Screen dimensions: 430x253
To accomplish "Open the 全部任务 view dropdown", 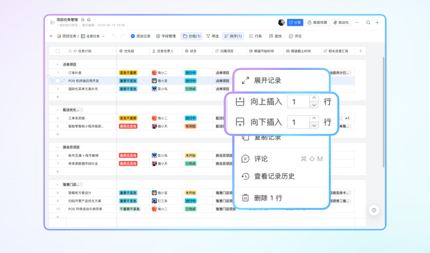I will tap(93, 36).
